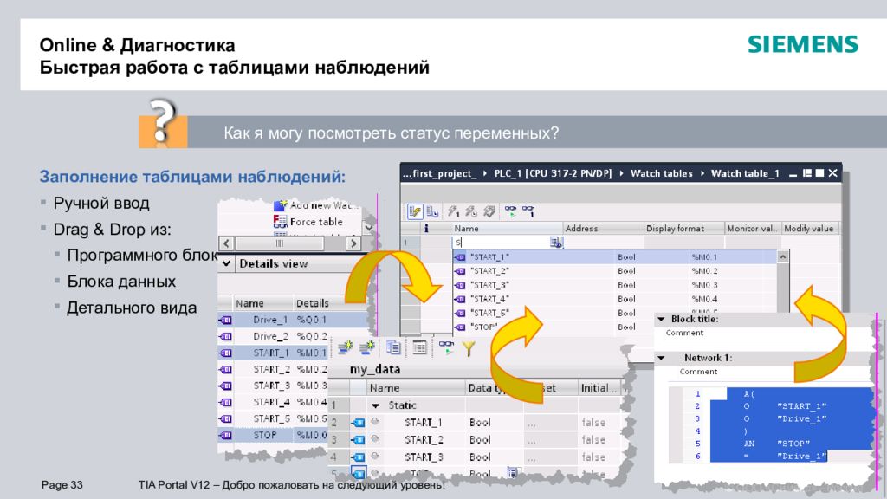887x499 pixels.
Task: Click the tag browse icon in Name field
Action: click(x=556, y=243)
